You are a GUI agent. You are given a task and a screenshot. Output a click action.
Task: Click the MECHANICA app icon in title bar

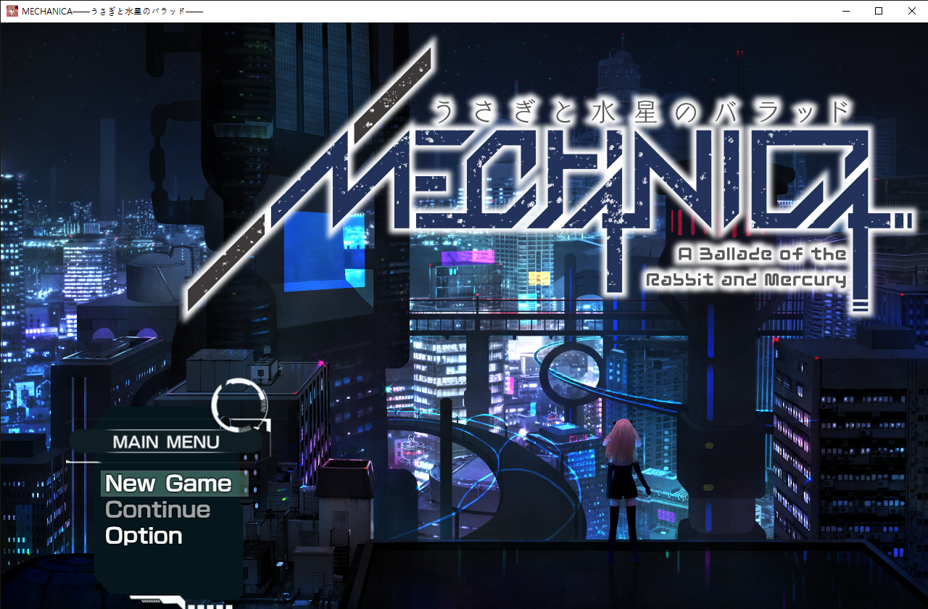(x=12, y=11)
